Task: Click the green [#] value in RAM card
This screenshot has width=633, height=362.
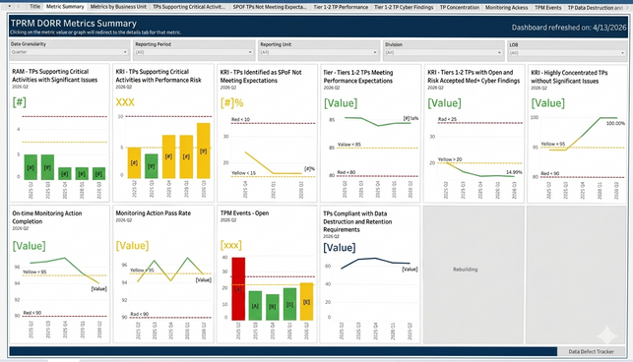Action: [x=20, y=102]
